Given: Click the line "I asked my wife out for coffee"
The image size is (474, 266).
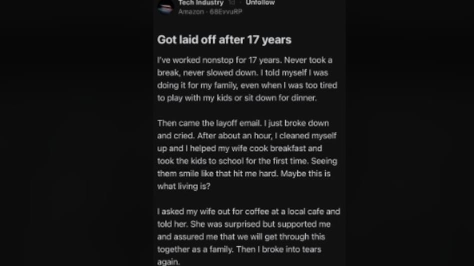Looking at the screenshot, I should pyautogui.click(x=248, y=212).
